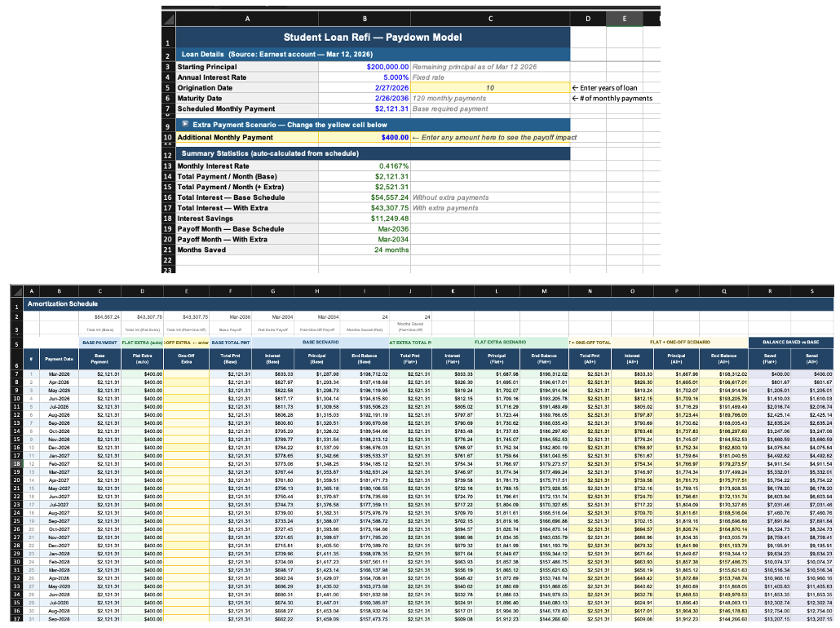This screenshot has height=628, width=840.
Task: Select Total Payment / Month (+ Extra) value $2,521.31
Action: pyautogui.click(x=365, y=187)
